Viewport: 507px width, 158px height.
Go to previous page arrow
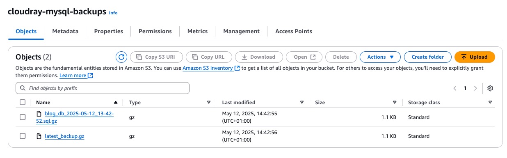455,88
